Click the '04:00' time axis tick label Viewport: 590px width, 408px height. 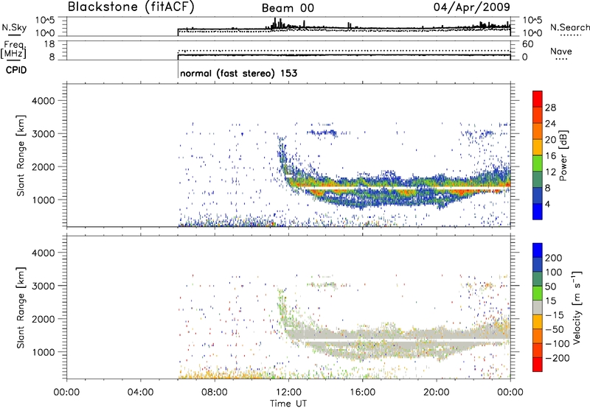point(140,393)
